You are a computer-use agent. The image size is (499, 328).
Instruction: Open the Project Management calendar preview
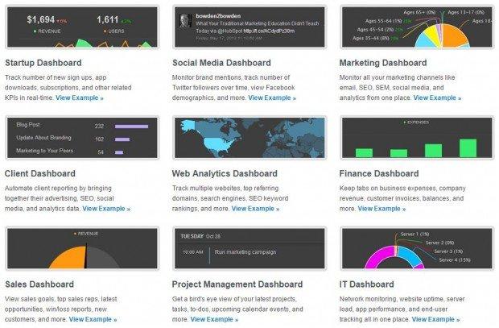coord(249,248)
